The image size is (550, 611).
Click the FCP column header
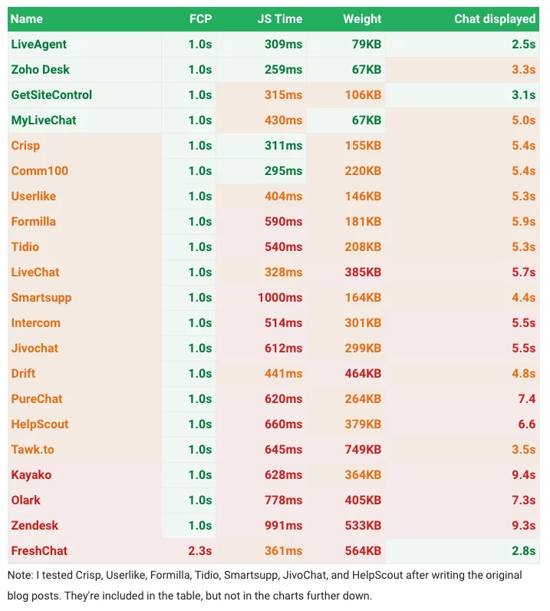(200, 18)
